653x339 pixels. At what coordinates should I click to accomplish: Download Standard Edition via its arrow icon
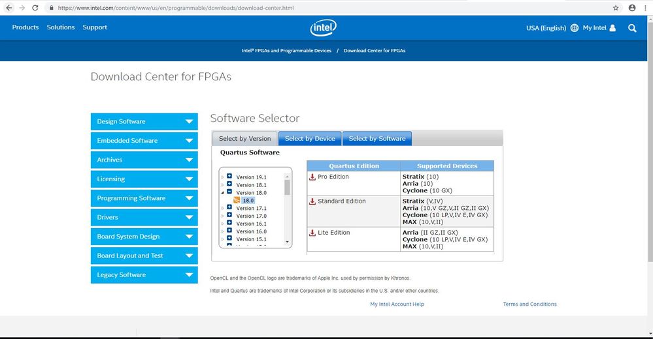click(x=312, y=201)
